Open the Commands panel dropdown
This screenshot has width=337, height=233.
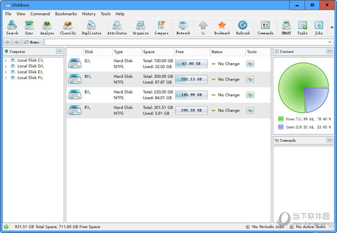point(330,140)
